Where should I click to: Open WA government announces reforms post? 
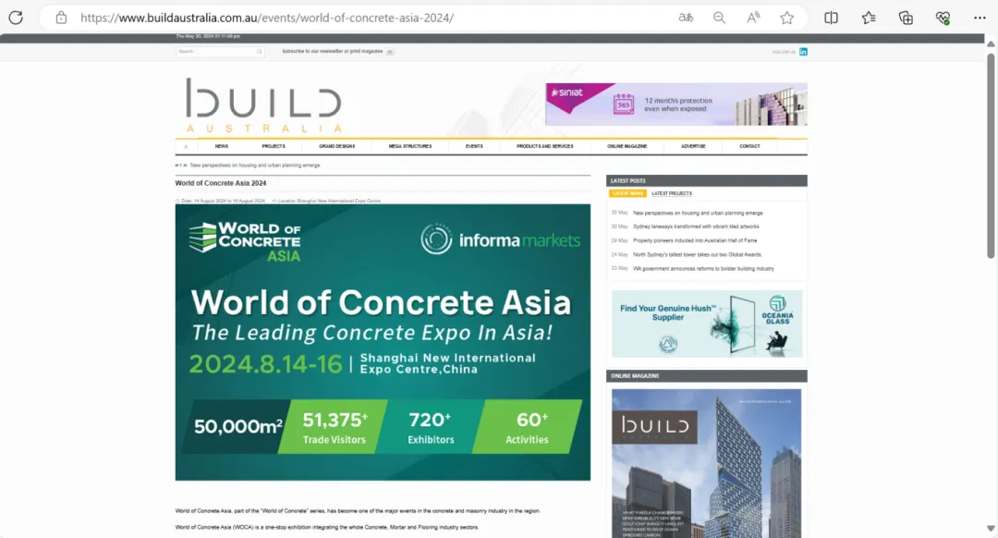pyautogui.click(x=703, y=269)
